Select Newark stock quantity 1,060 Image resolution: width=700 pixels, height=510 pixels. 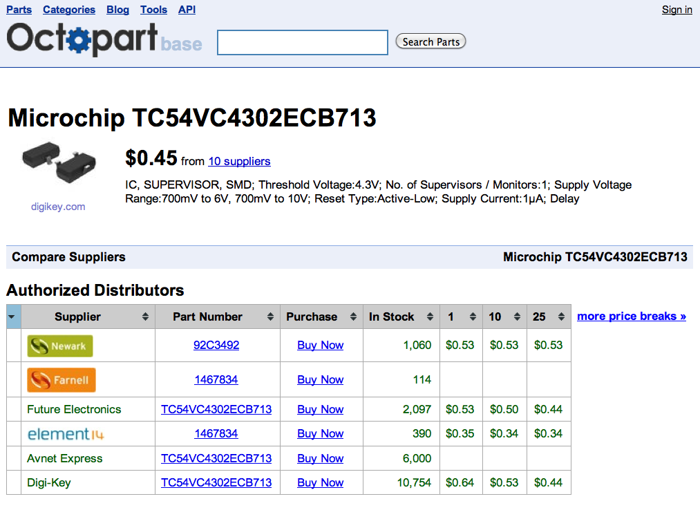tap(417, 346)
